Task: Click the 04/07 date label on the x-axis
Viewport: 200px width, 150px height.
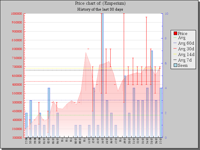Action: pos(57,141)
